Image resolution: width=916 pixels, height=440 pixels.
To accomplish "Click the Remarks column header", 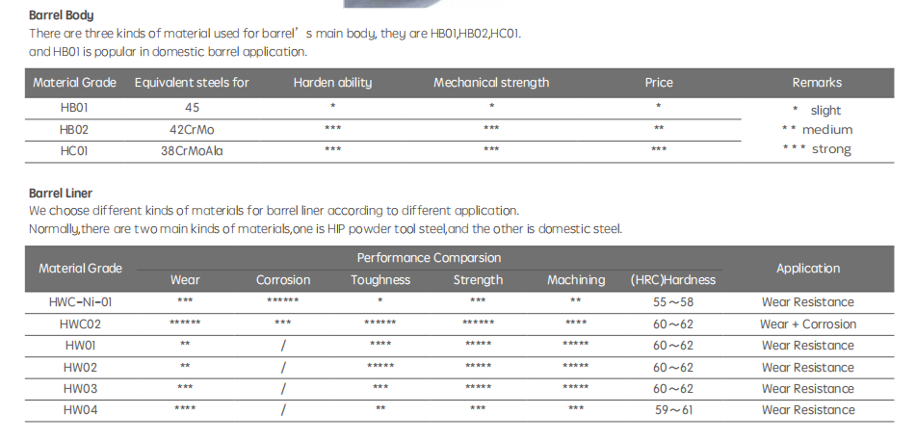I will 817,83.
